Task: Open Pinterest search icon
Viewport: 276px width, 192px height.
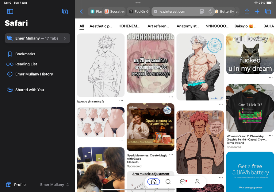Action: coord(168,182)
